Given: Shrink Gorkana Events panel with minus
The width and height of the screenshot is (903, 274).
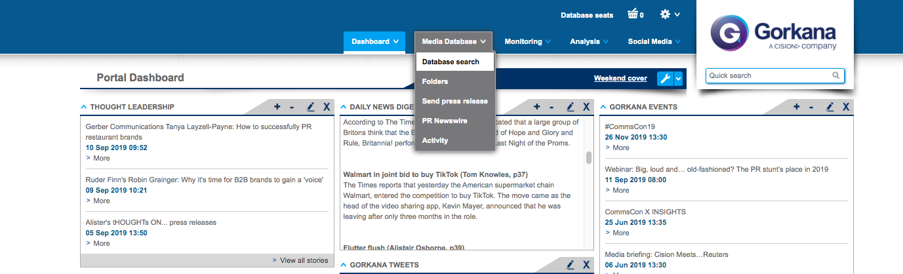Looking at the screenshot, I should click(811, 107).
